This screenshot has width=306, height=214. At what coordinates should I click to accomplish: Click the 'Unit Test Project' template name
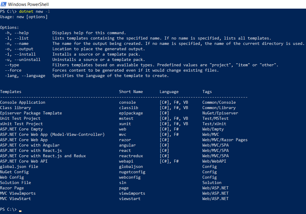point(20,118)
